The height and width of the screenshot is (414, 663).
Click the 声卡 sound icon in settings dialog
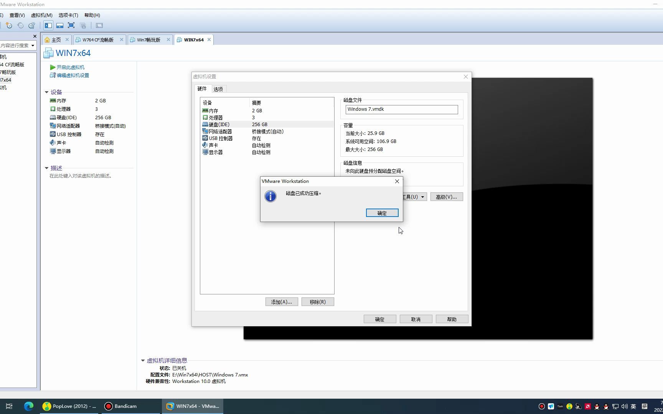[x=205, y=145]
